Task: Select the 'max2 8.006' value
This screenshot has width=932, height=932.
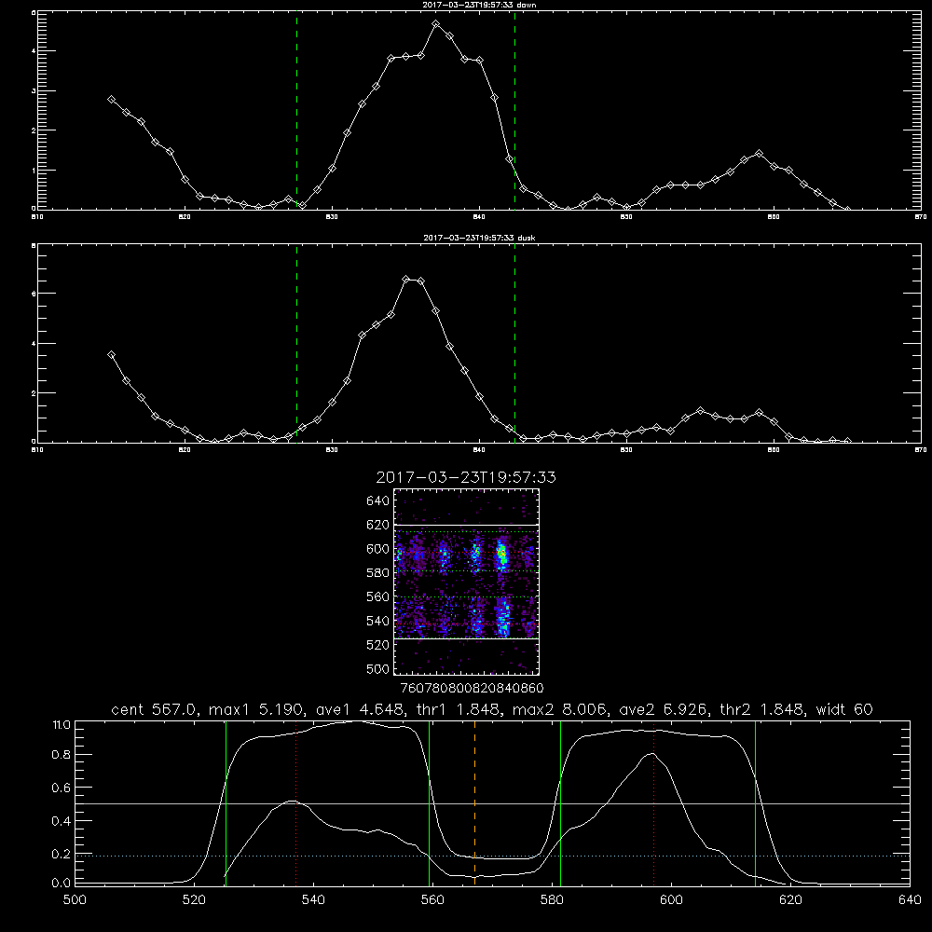Action: (560, 709)
